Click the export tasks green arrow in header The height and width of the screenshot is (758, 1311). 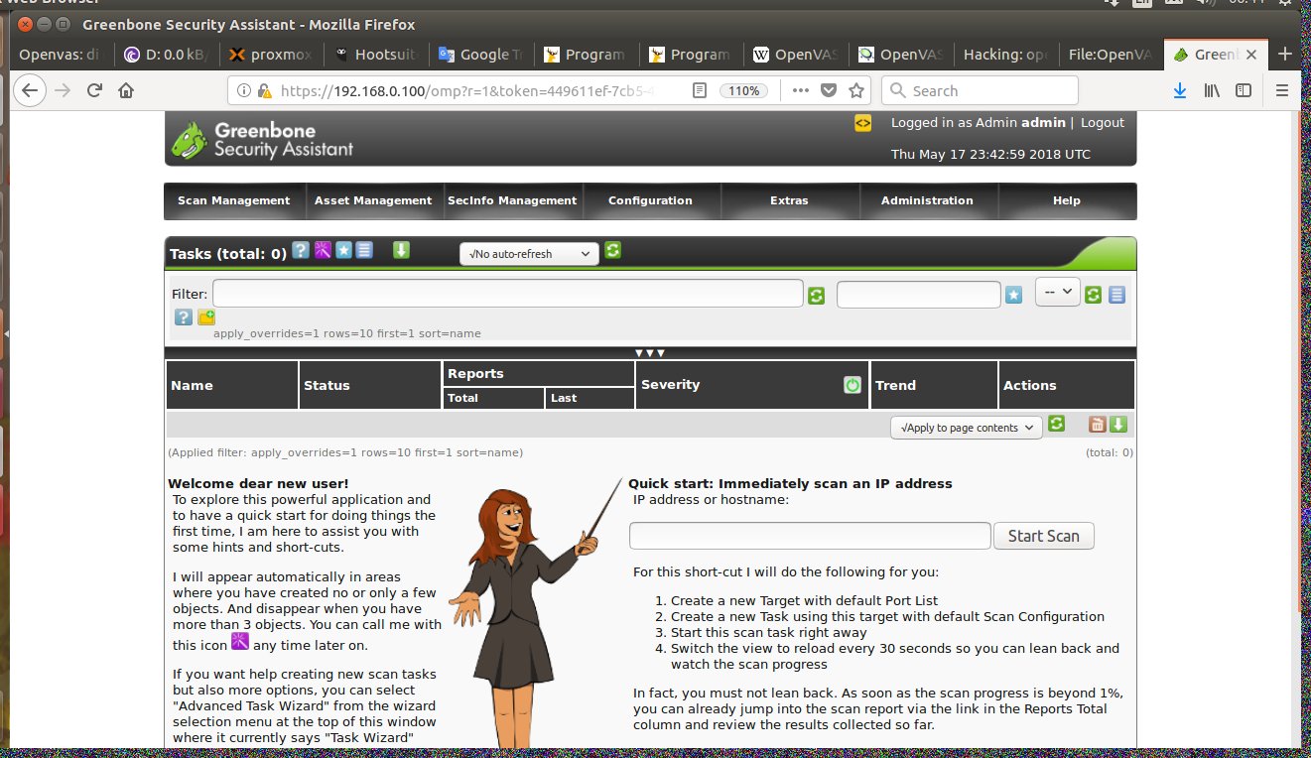(401, 251)
